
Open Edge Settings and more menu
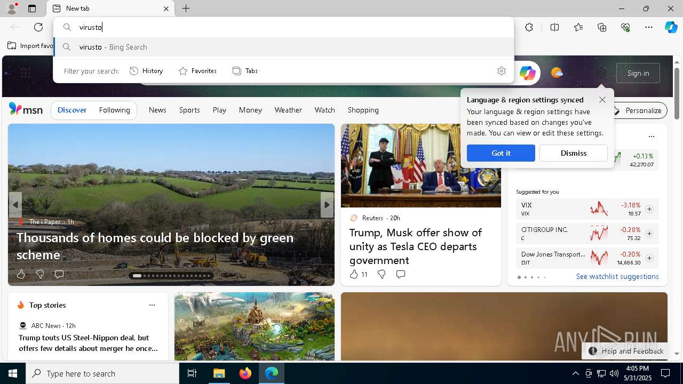point(649,27)
